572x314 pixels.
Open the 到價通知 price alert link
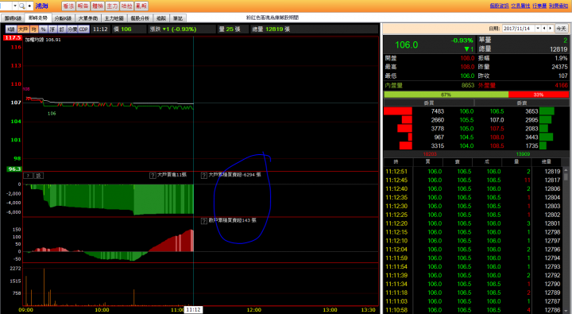tap(558, 6)
